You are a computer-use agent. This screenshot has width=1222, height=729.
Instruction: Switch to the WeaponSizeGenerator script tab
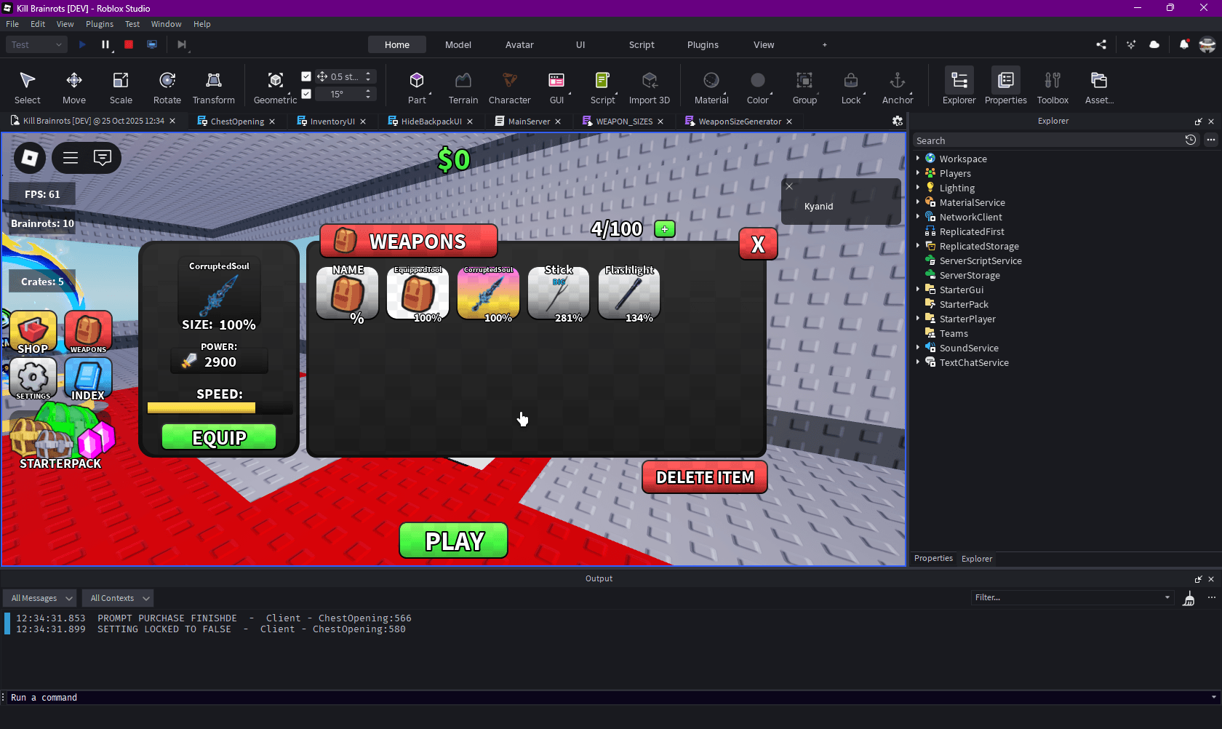point(740,121)
